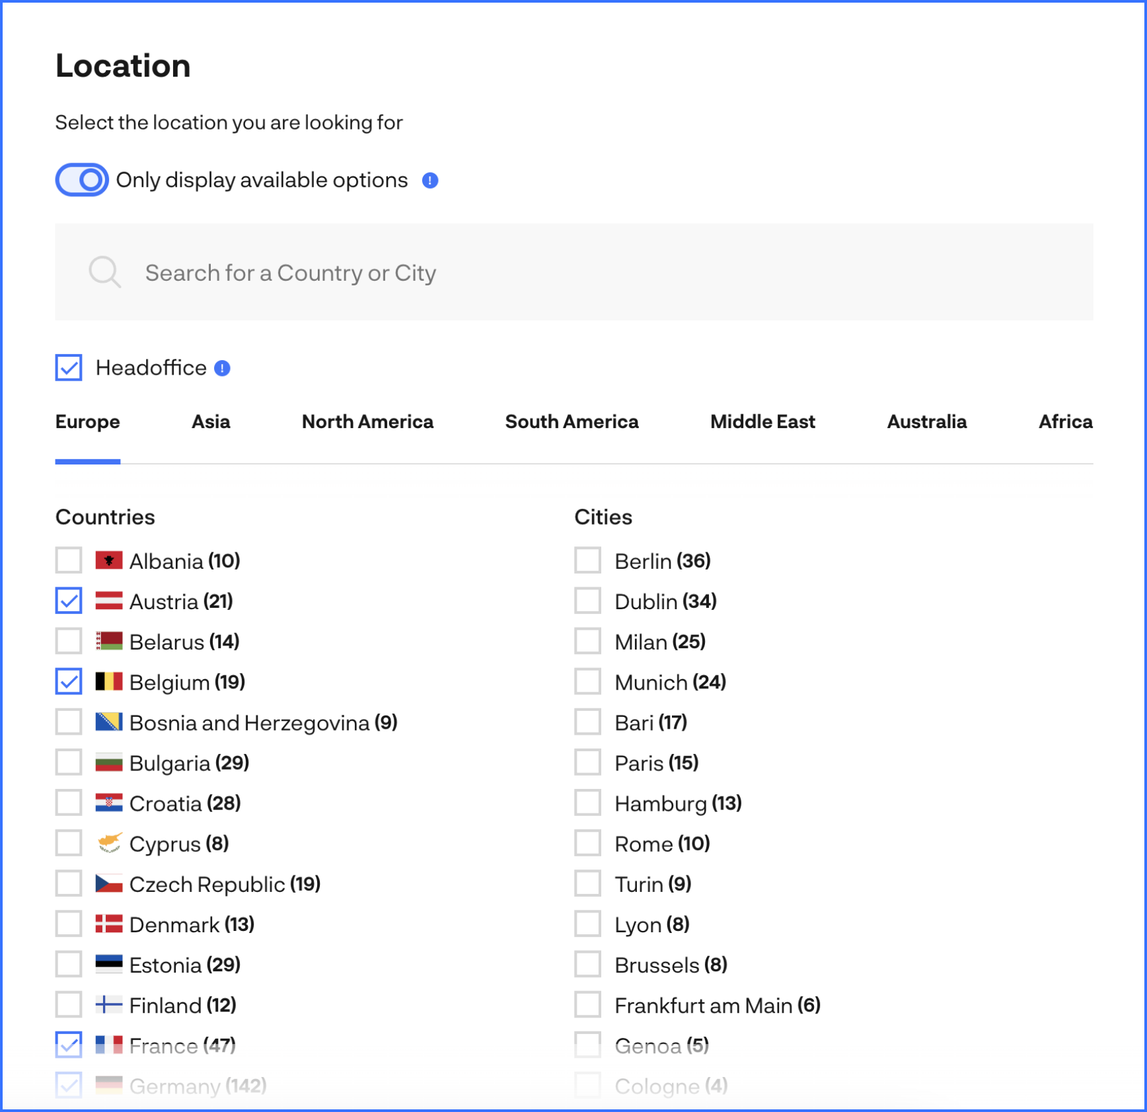Check the Paris city checkbox

click(587, 762)
